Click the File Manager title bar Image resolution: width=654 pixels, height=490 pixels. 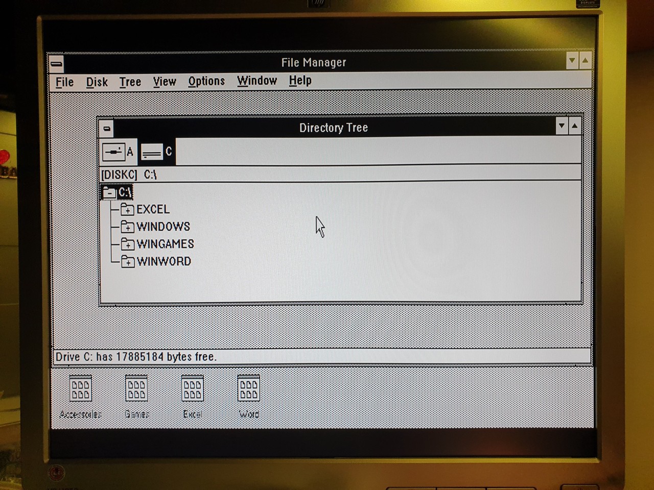click(x=314, y=62)
